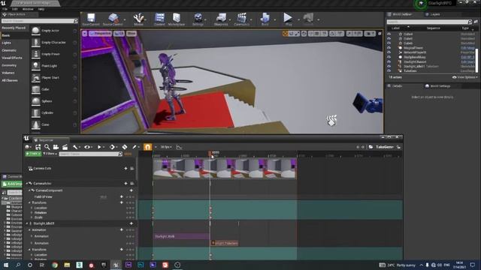The image size is (481, 270).
Task: Click the Save Current toolbar icon
Action: pyautogui.click(x=91, y=19)
